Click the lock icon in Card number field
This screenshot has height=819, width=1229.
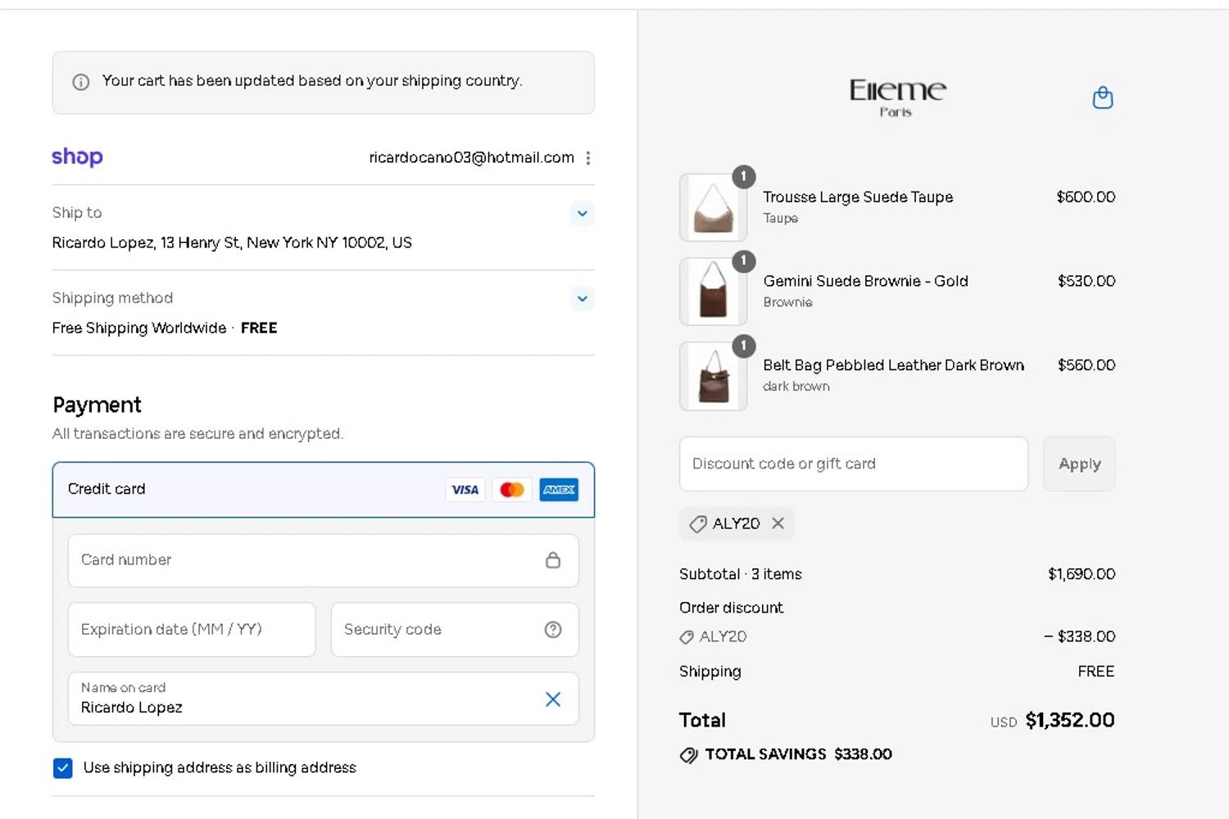click(x=553, y=560)
